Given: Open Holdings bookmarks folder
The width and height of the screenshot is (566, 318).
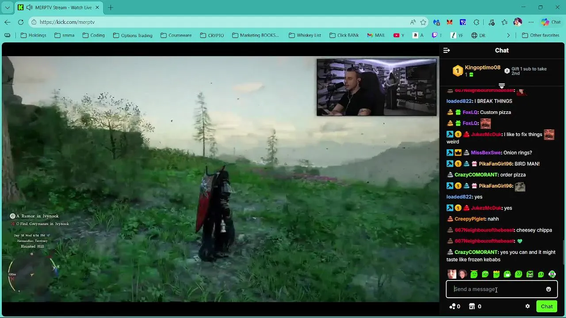Looking at the screenshot, I should (x=34, y=35).
